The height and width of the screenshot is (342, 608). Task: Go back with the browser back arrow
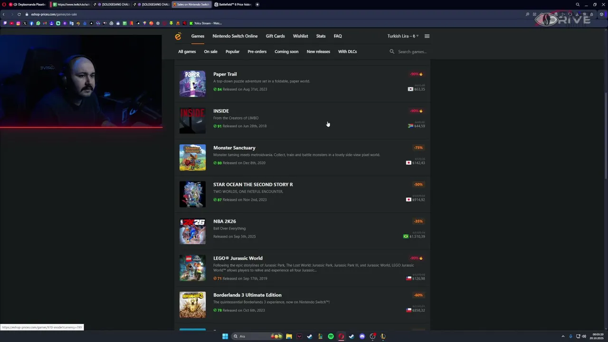tap(4, 14)
